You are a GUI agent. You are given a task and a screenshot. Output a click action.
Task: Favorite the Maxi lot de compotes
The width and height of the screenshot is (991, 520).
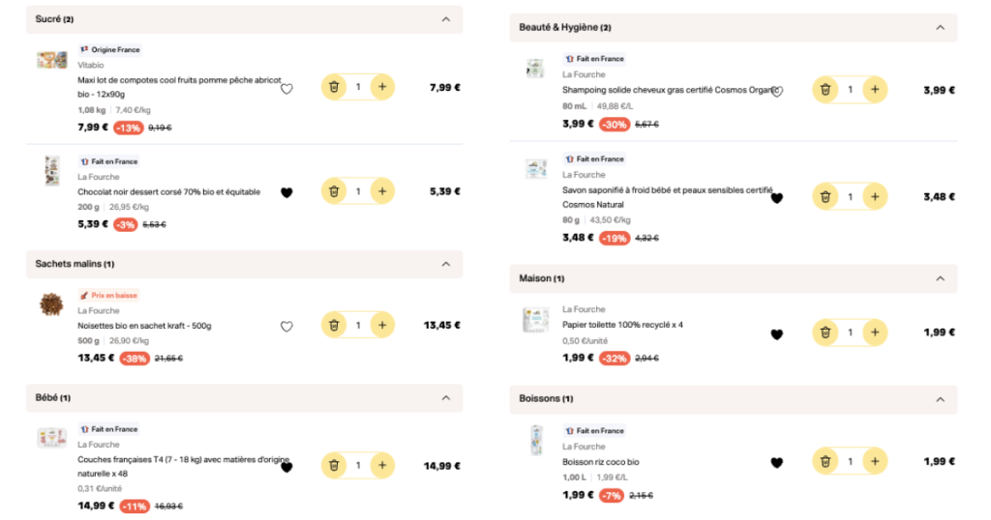(286, 89)
